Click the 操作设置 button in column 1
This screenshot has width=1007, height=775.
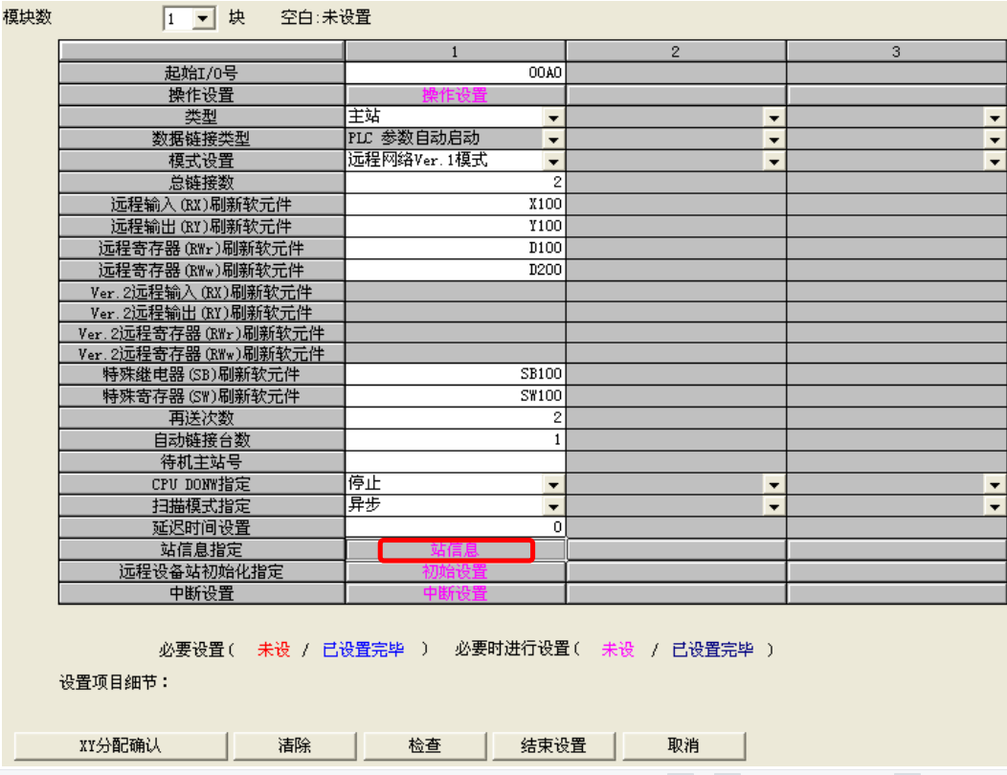tap(455, 95)
